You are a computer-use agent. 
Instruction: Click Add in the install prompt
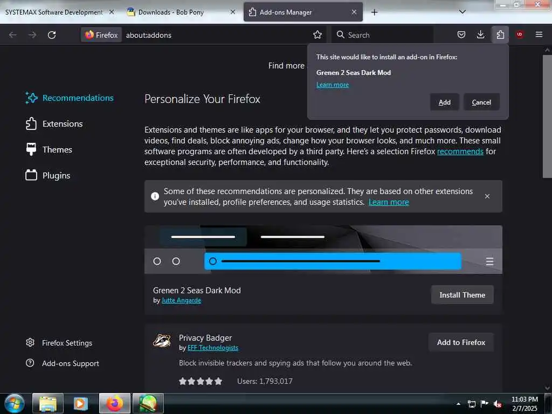pyautogui.click(x=444, y=102)
